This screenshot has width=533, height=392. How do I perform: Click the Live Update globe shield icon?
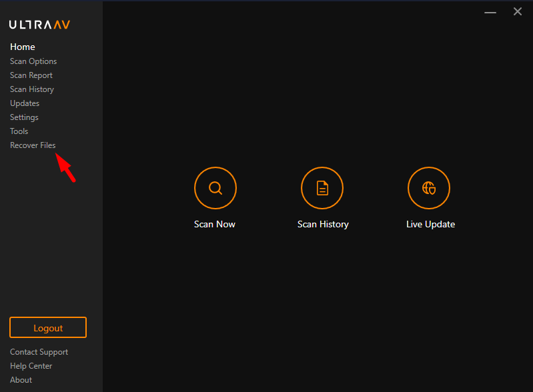tap(429, 188)
